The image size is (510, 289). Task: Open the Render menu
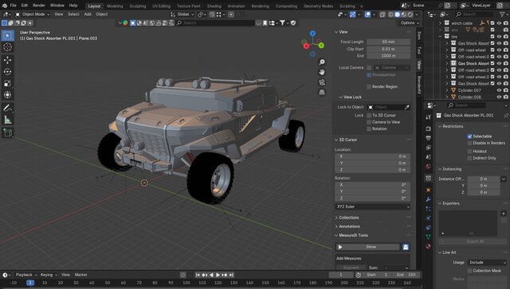pos(39,6)
